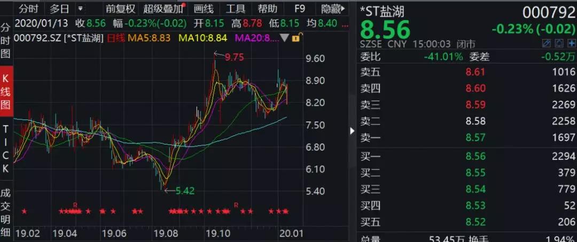Toggle the orange padlock icon beside MA20
Screen dimensions: 577x242
point(297,37)
